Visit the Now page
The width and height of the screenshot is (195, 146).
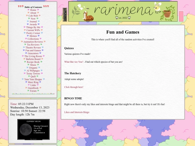tap(33, 18)
